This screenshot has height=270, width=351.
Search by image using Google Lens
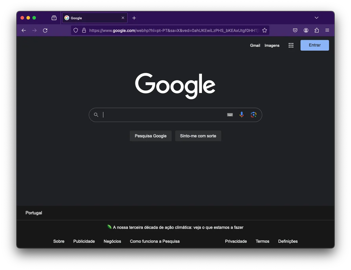point(254,115)
